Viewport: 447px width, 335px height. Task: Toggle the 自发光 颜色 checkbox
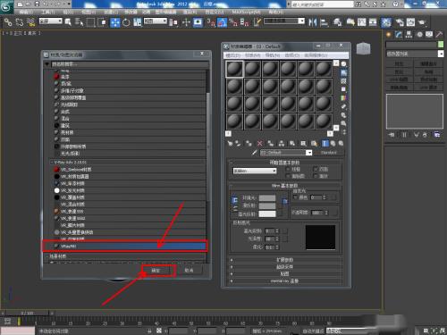tap(296, 197)
